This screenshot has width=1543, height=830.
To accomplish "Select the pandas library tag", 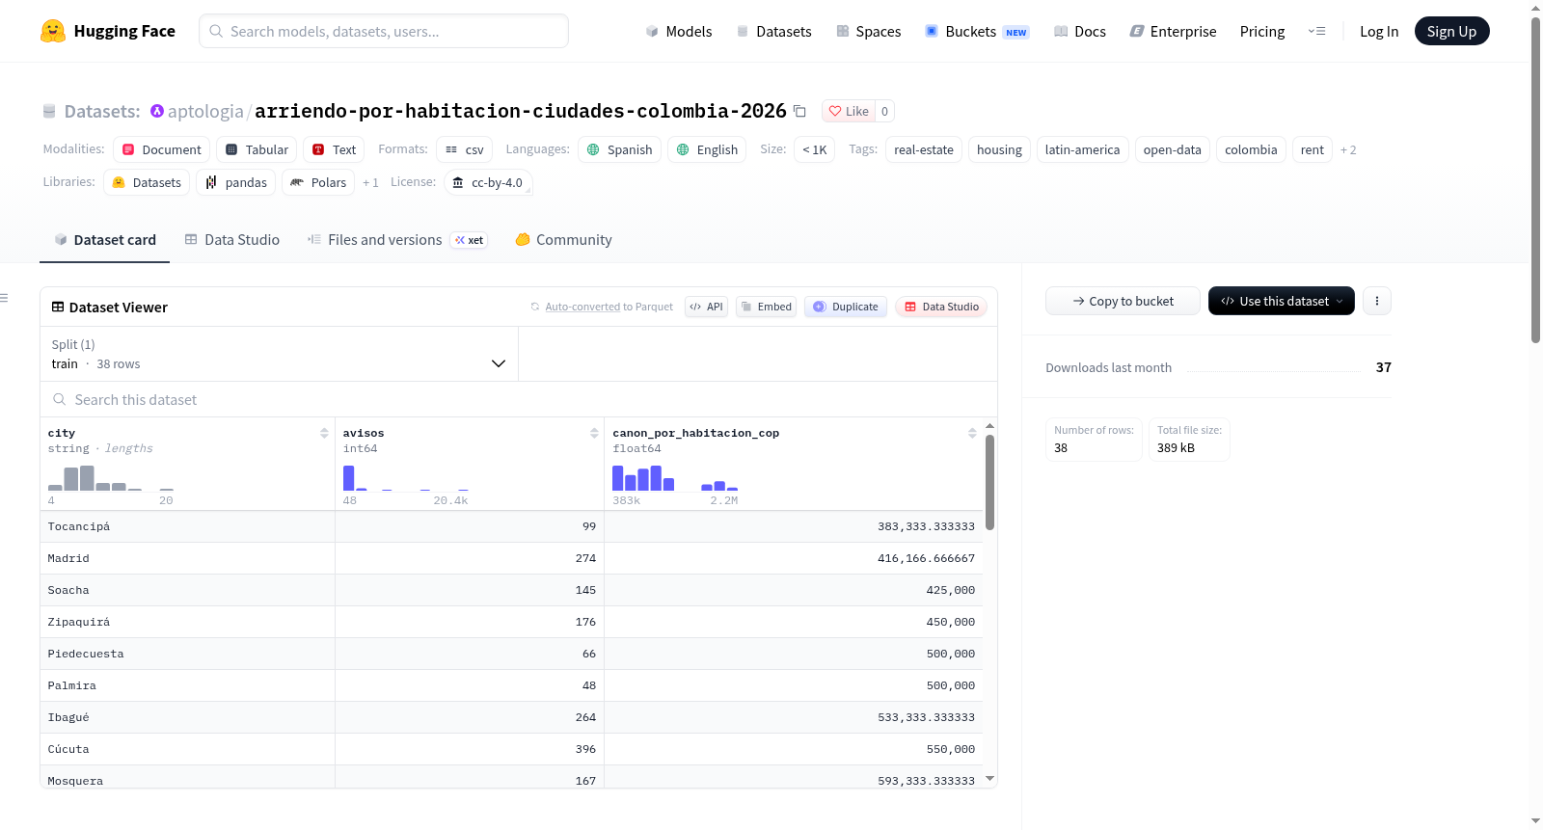I will pyautogui.click(x=236, y=182).
